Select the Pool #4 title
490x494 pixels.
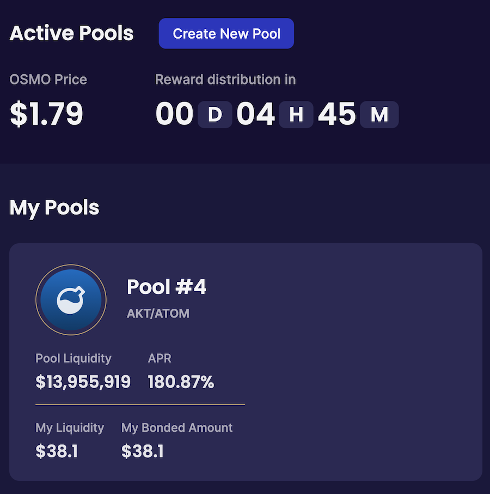click(x=167, y=287)
